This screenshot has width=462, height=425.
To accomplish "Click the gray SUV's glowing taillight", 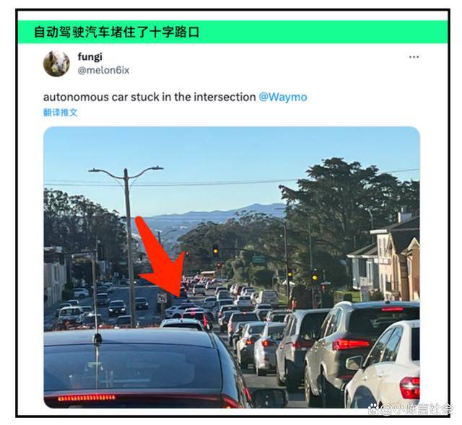I will pyautogui.click(x=351, y=343).
